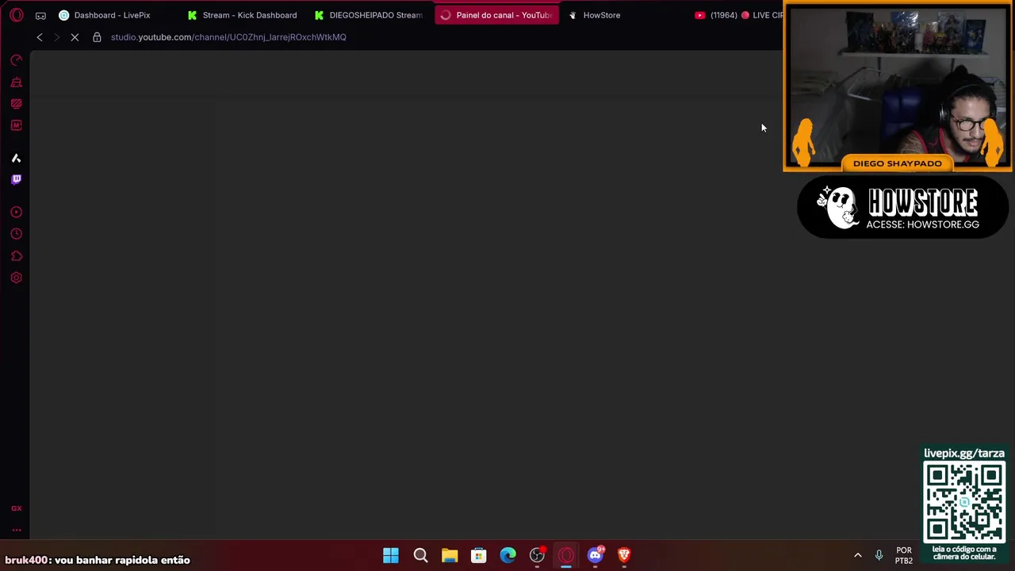
Task: Click the GX icon at sidebar bottom
Action: (16, 508)
